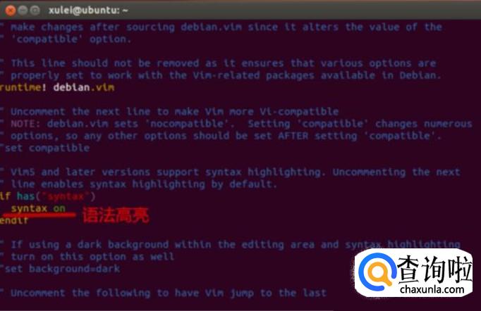Click the word NOTE in comment
Image resolution: width=481 pixels, height=311 pixels.
click(x=26, y=124)
